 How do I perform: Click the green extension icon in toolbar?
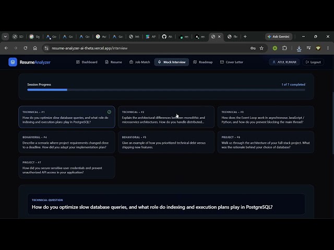tap(275, 48)
